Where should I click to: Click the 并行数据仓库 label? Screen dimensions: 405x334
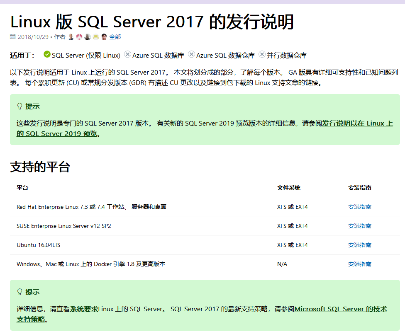(x=287, y=56)
